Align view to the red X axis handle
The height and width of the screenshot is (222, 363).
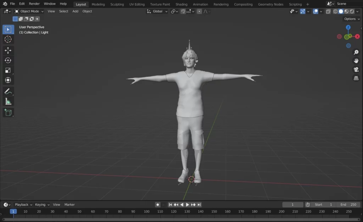click(x=357, y=37)
